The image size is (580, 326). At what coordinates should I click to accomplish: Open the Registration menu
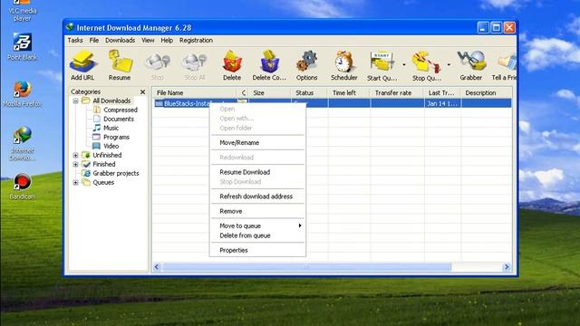coord(196,40)
